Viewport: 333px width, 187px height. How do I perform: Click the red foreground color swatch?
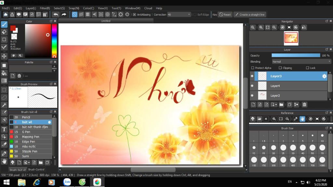pyautogui.click(x=13, y=28)
